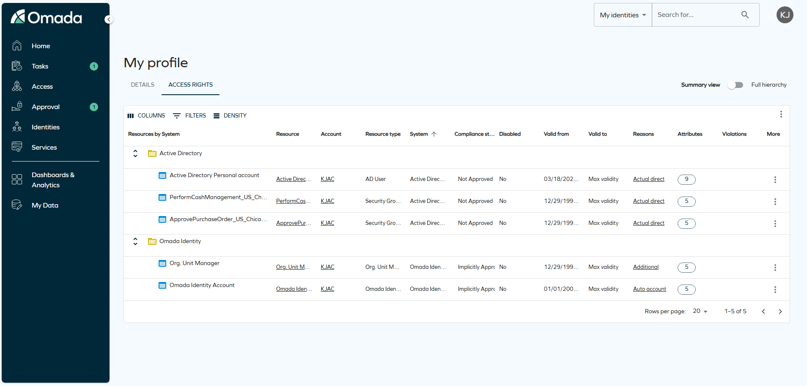Viewport: 807px width, 386px height.
Task: Click the resource icon beside Omada Identity Account
Action: tap(162, 285)
